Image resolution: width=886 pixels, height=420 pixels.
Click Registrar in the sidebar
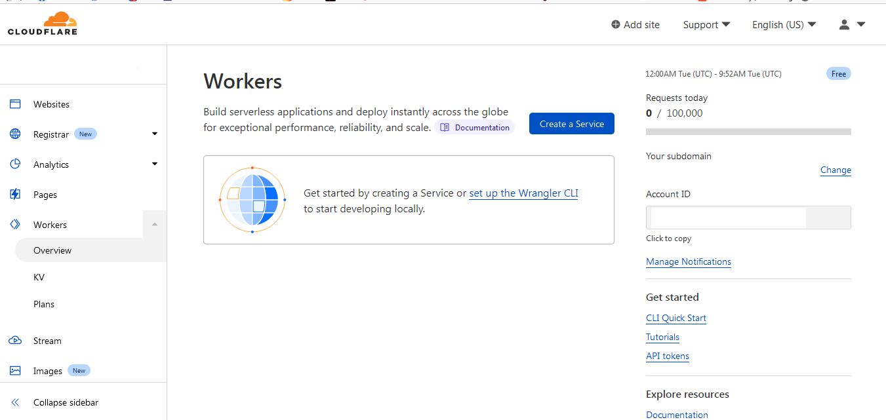tap(51, 134)
